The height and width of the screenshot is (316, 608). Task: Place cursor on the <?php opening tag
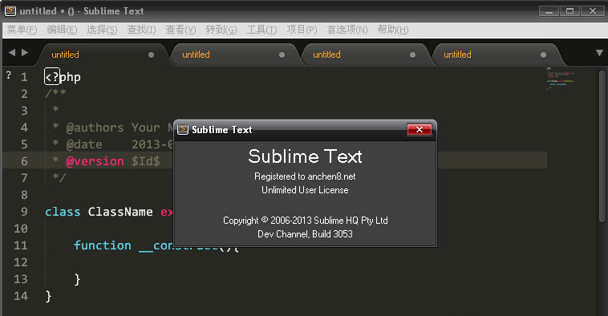63,77
